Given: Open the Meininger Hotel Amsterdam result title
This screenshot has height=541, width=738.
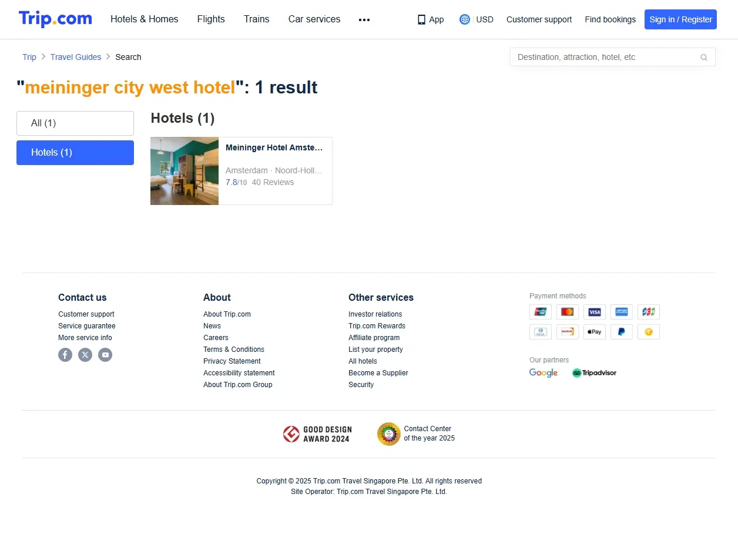Looking at the screenshot, I should [274, 148].
